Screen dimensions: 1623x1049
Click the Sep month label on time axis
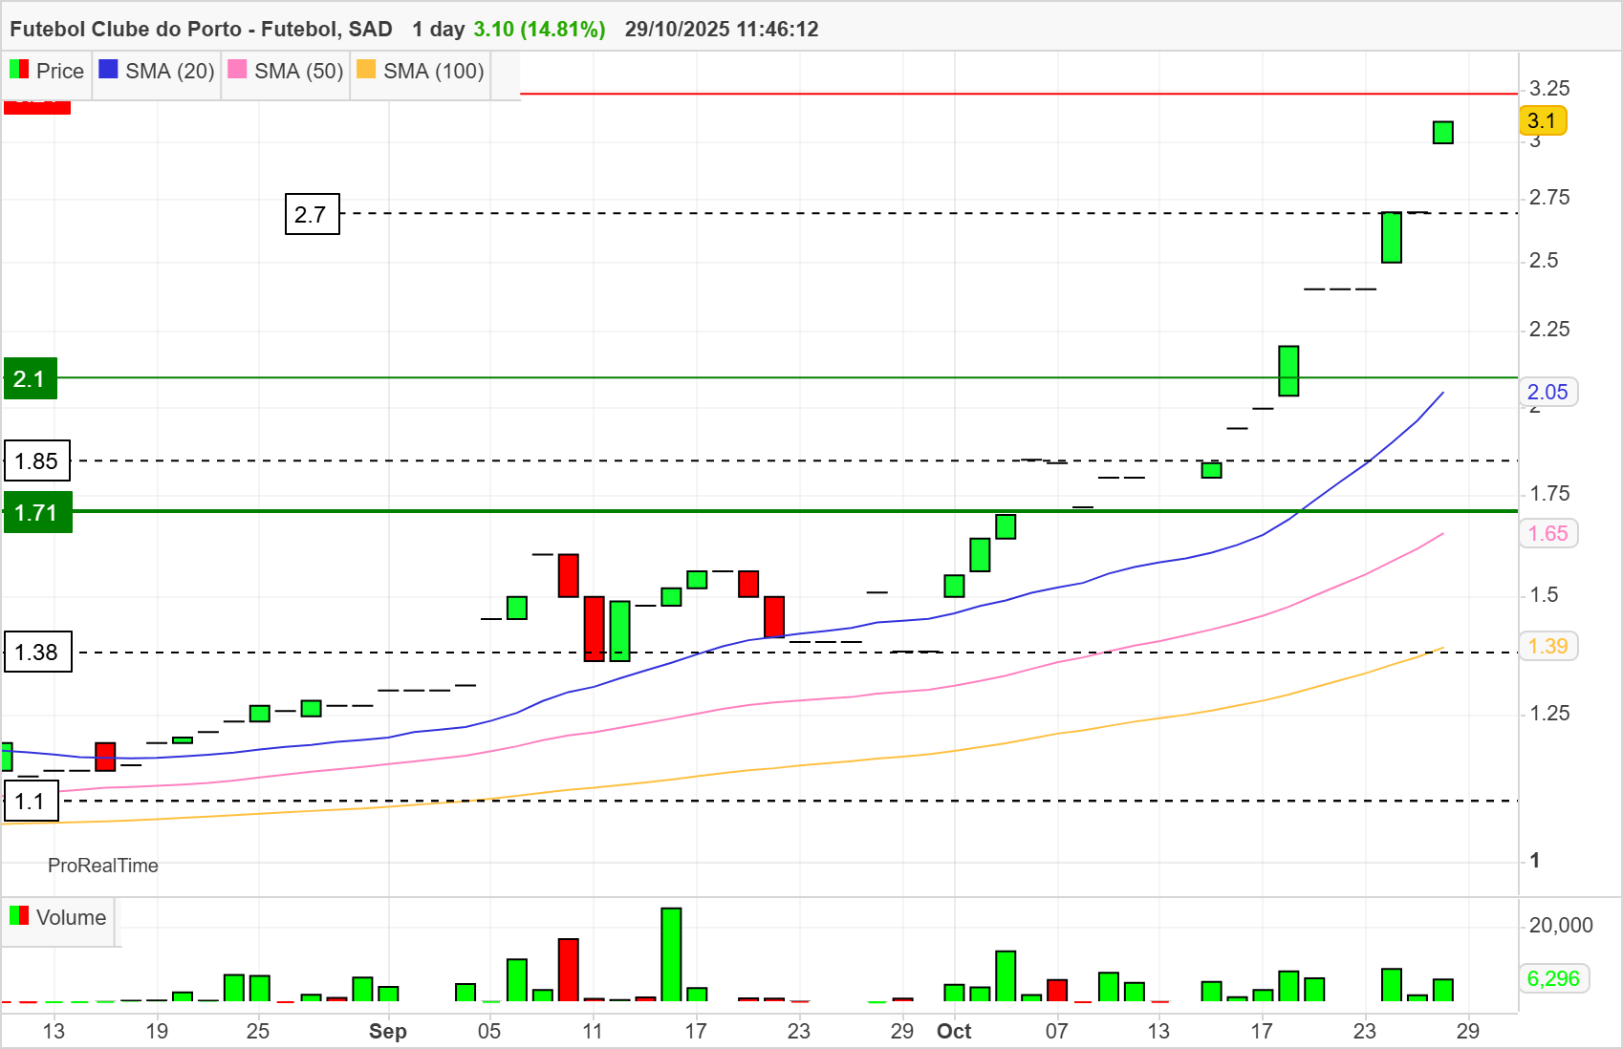(x=388, y=1031)
